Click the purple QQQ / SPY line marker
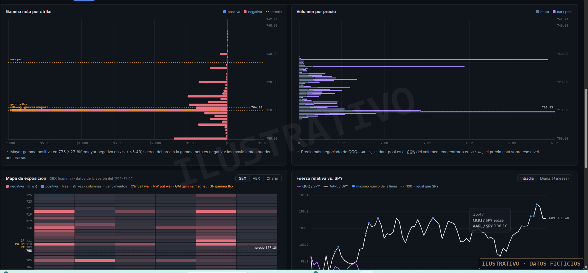 pos(299,186)
